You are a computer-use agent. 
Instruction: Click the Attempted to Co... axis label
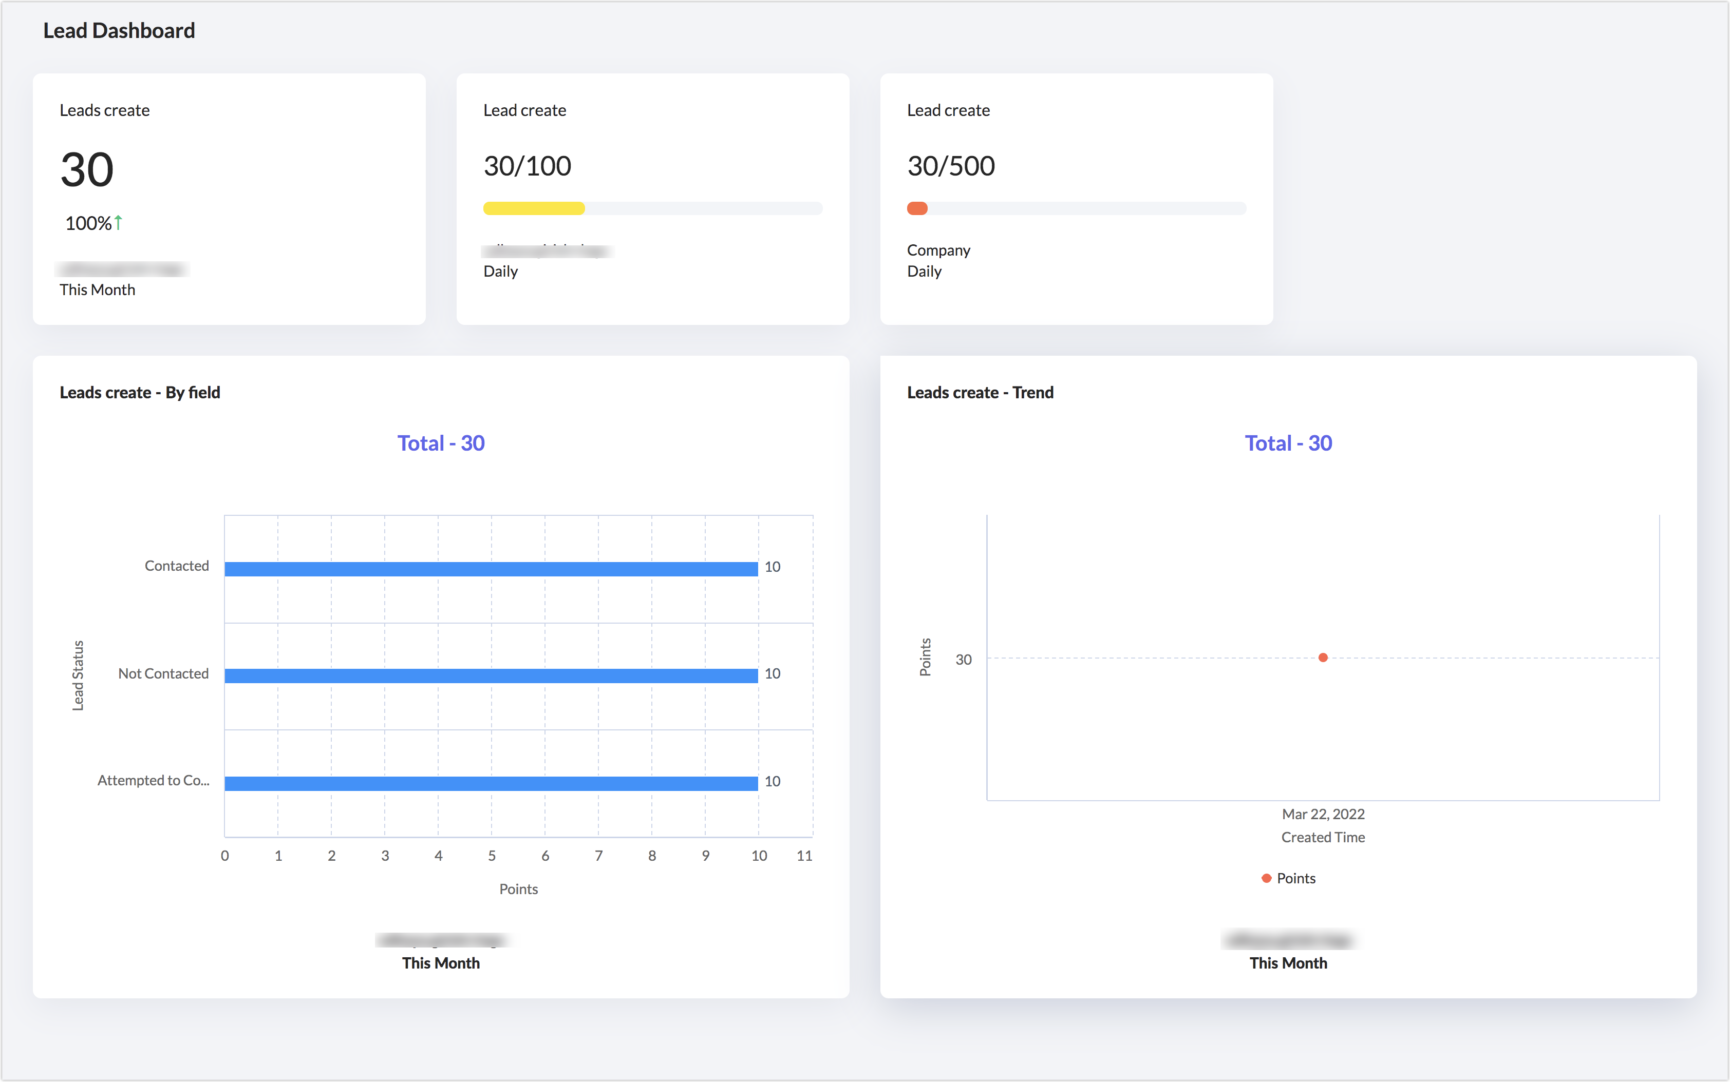coord(153,780)
